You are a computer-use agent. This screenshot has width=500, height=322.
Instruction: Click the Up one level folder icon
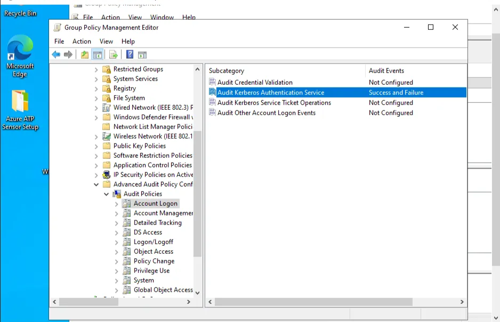(85, 54)
